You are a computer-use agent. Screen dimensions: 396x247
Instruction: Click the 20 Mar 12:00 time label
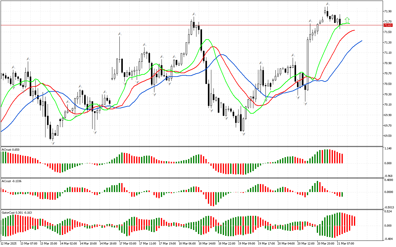(x=306, y=244)
